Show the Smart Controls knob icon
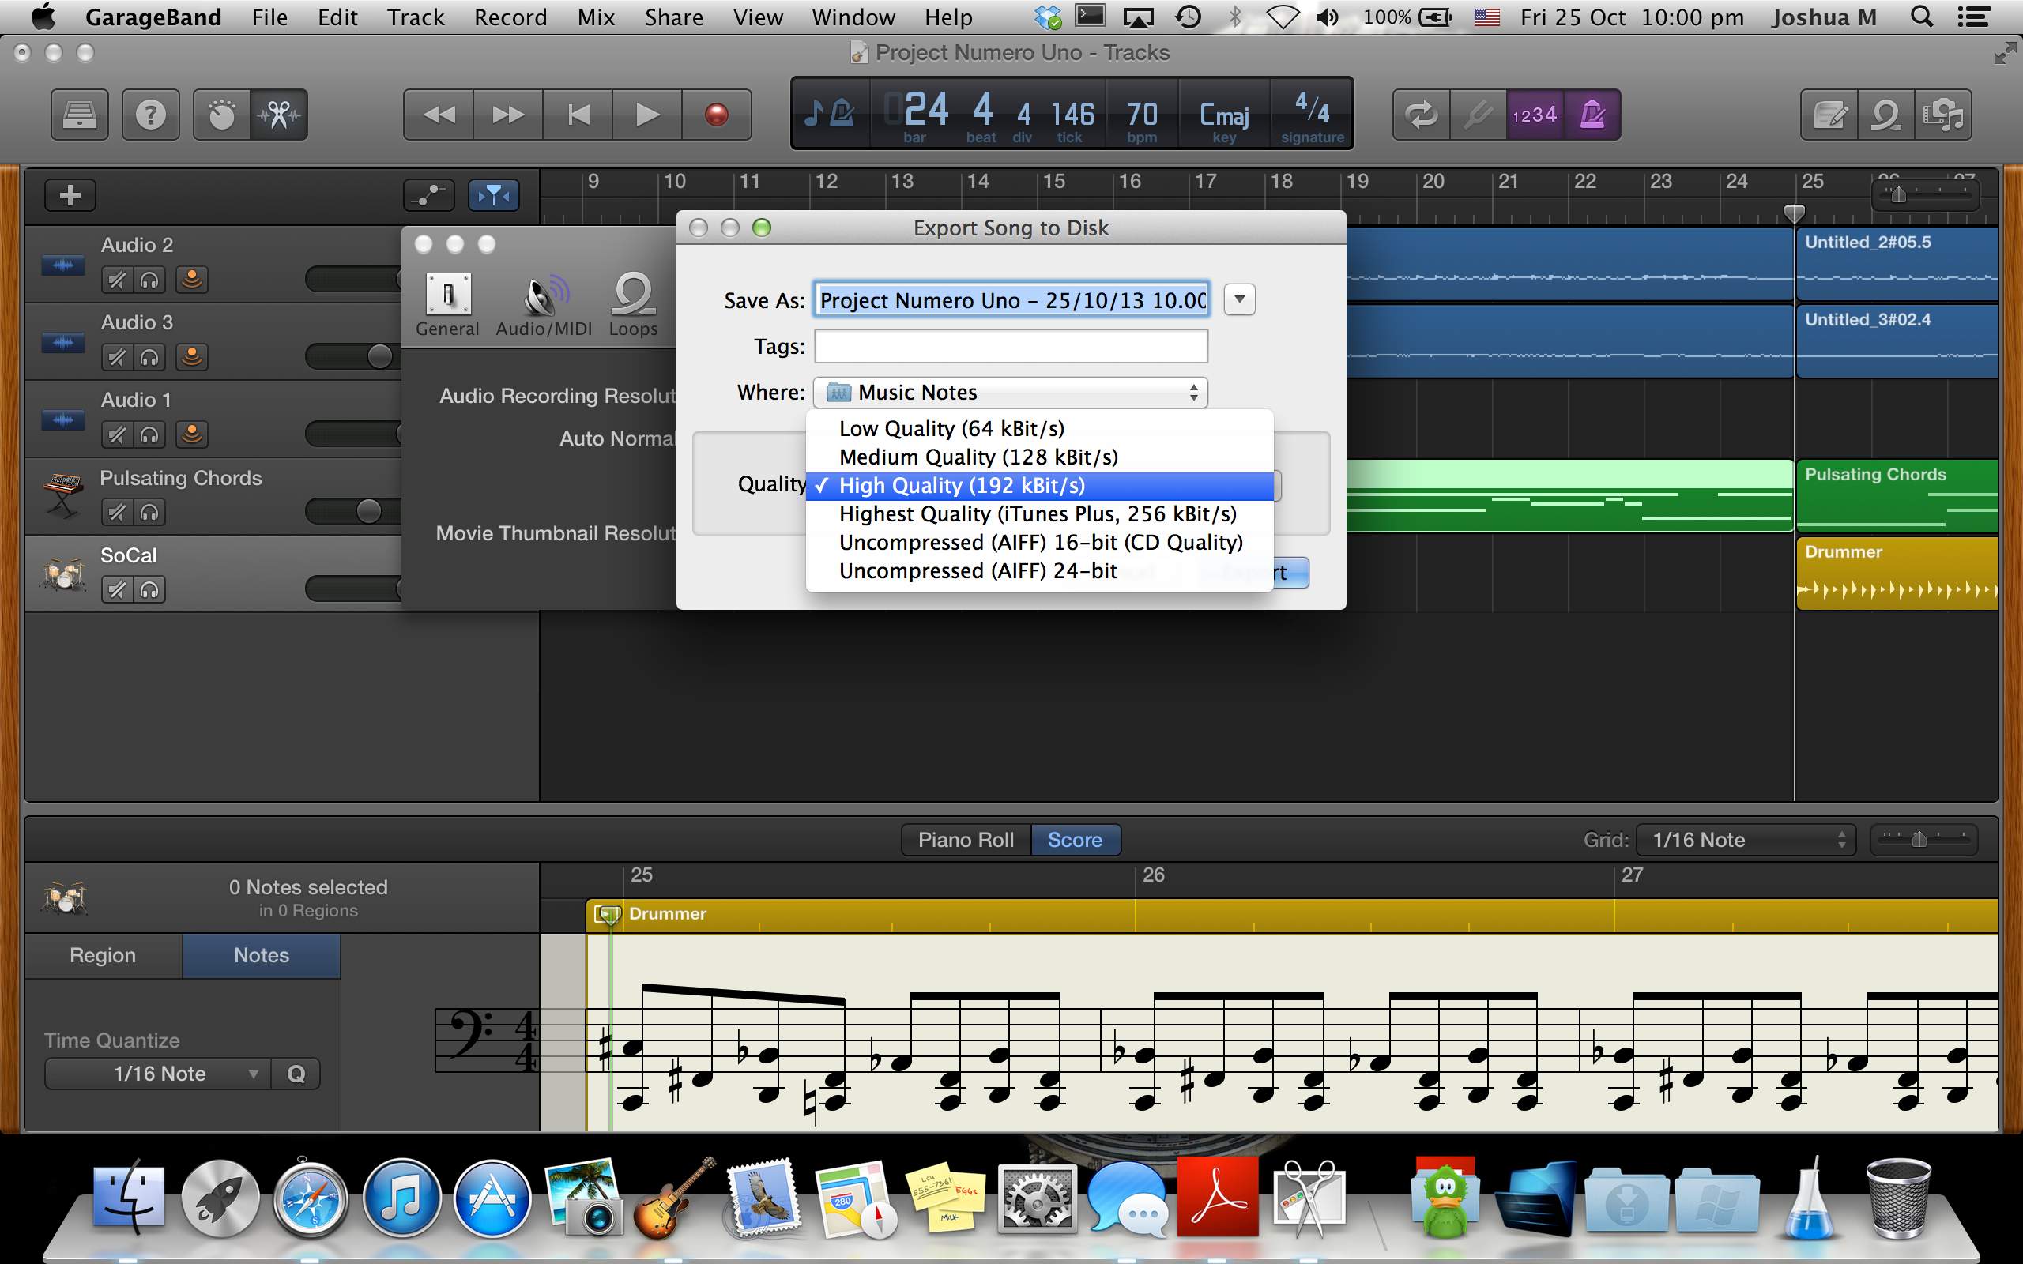The image size is (2023, 1264). tap(221, 115)
